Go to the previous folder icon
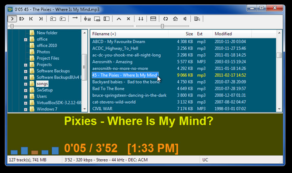The height and width of the screenshot is (173, 292). coord(53,19)
